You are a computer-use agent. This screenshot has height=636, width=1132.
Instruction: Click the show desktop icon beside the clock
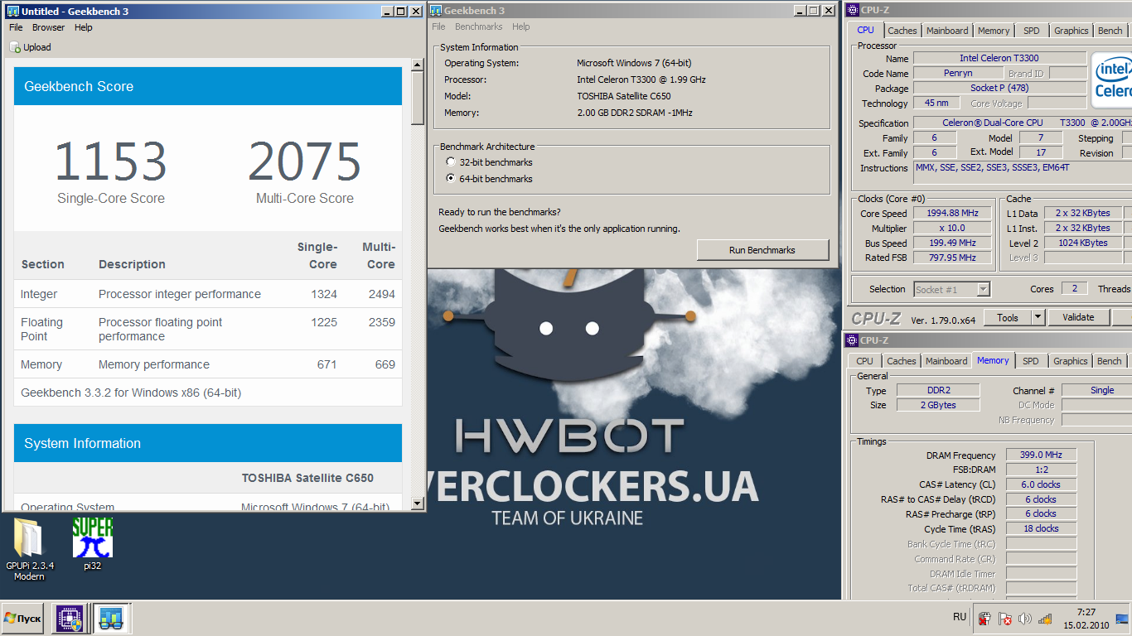click(x=1122, y=619)
